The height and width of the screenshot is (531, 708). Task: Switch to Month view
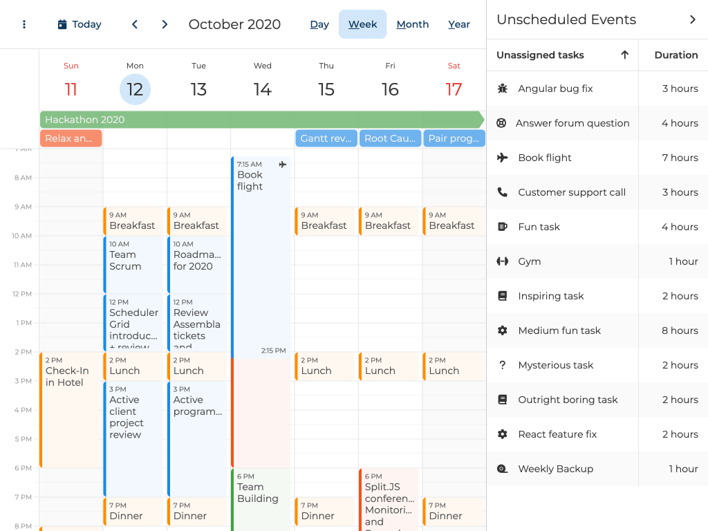(x=412, y=24)
